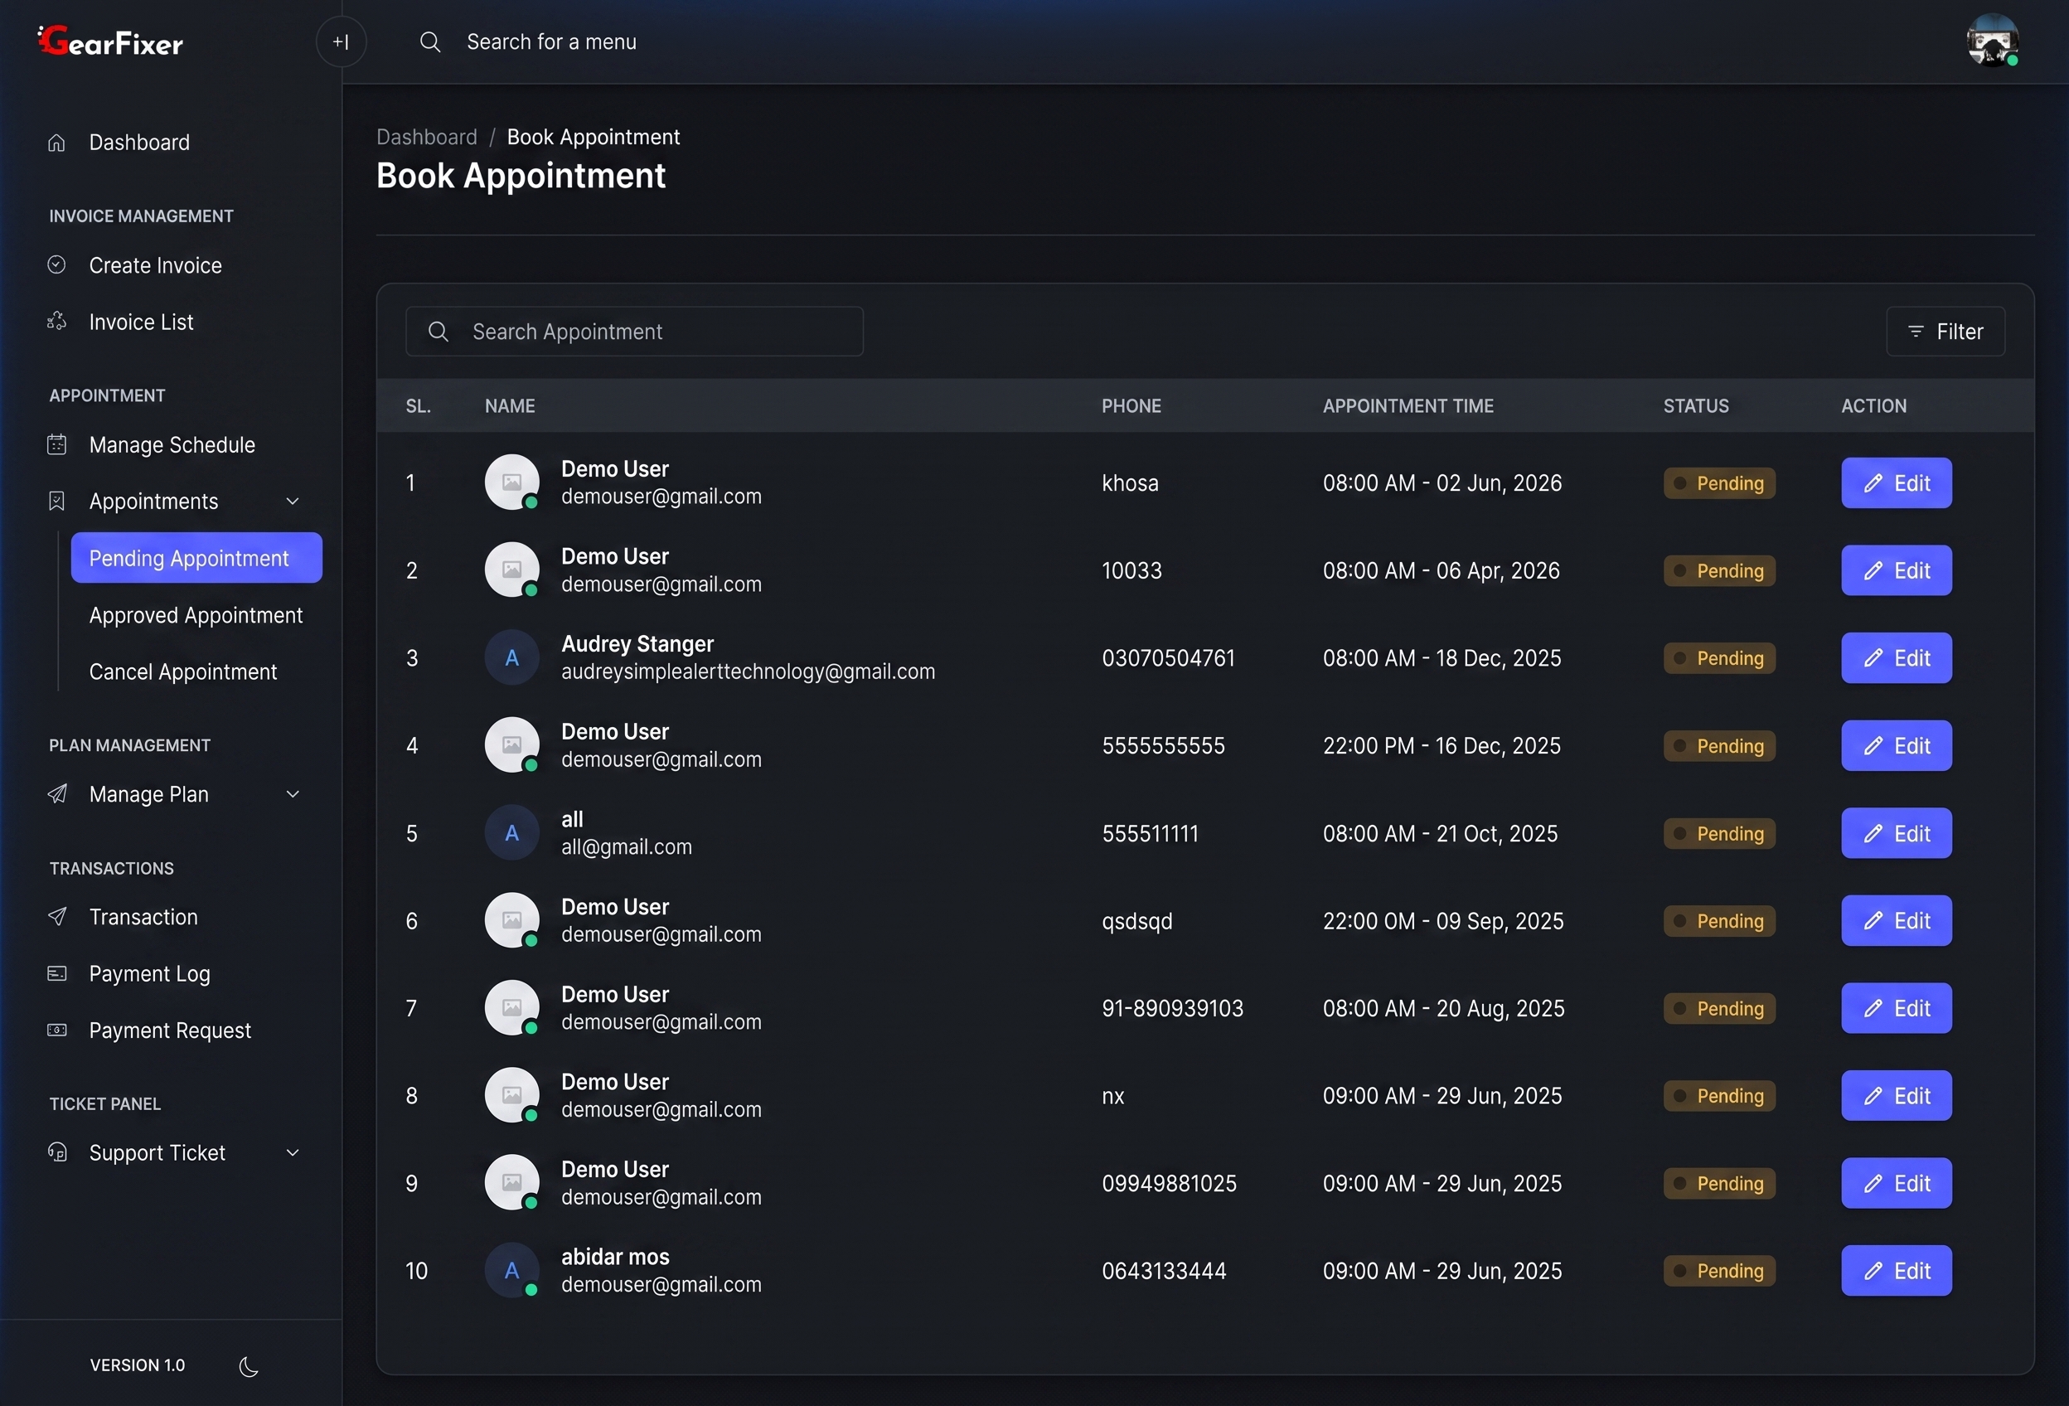The width and height of the screenshot is (2069, 1406).
Task: Collapse sidebar with the toggle button
Action: 341,41
